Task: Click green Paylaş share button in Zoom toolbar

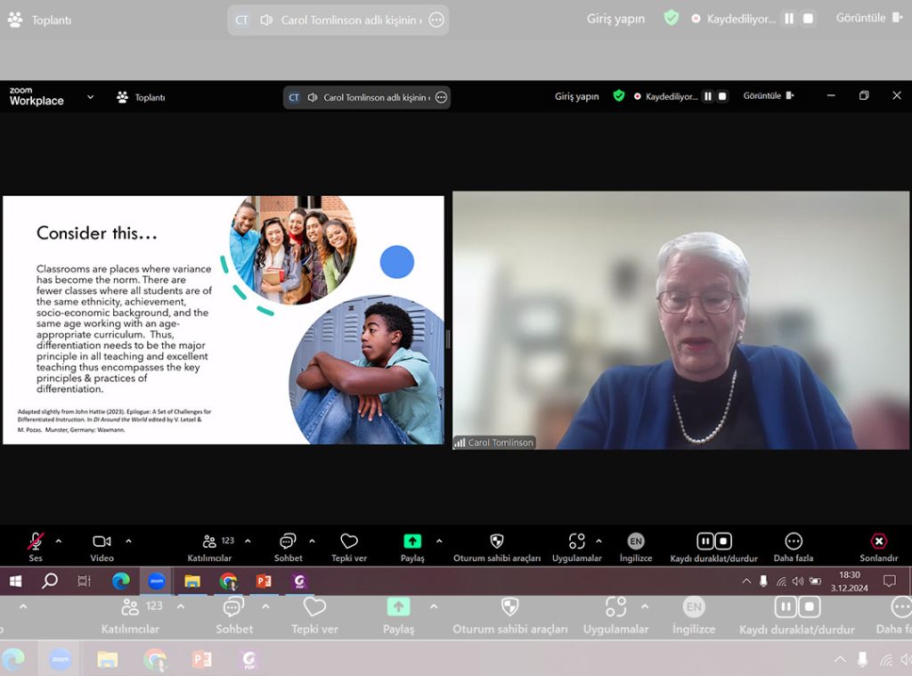Action: tap(412, 547)
